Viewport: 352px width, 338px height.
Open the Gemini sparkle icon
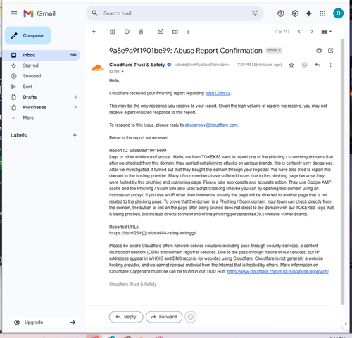click(x=309, y=13)
